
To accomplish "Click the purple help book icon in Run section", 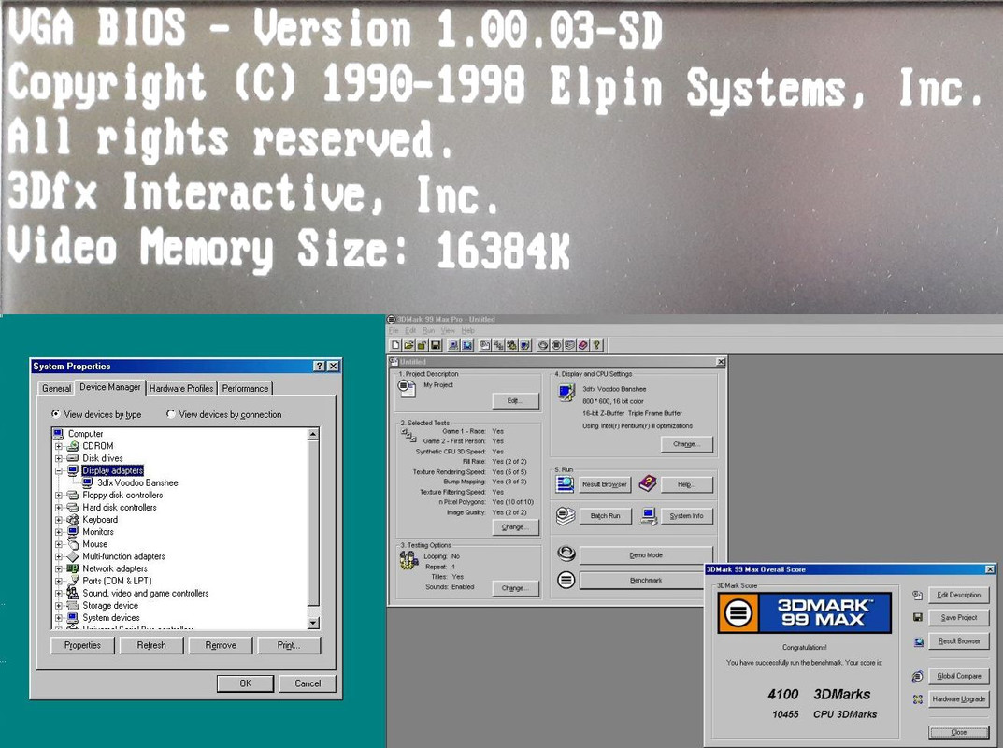I will coord(648,483).
